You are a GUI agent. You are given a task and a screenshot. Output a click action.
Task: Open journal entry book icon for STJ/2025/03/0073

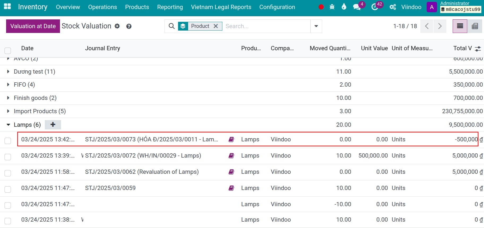tap(231, 139)
